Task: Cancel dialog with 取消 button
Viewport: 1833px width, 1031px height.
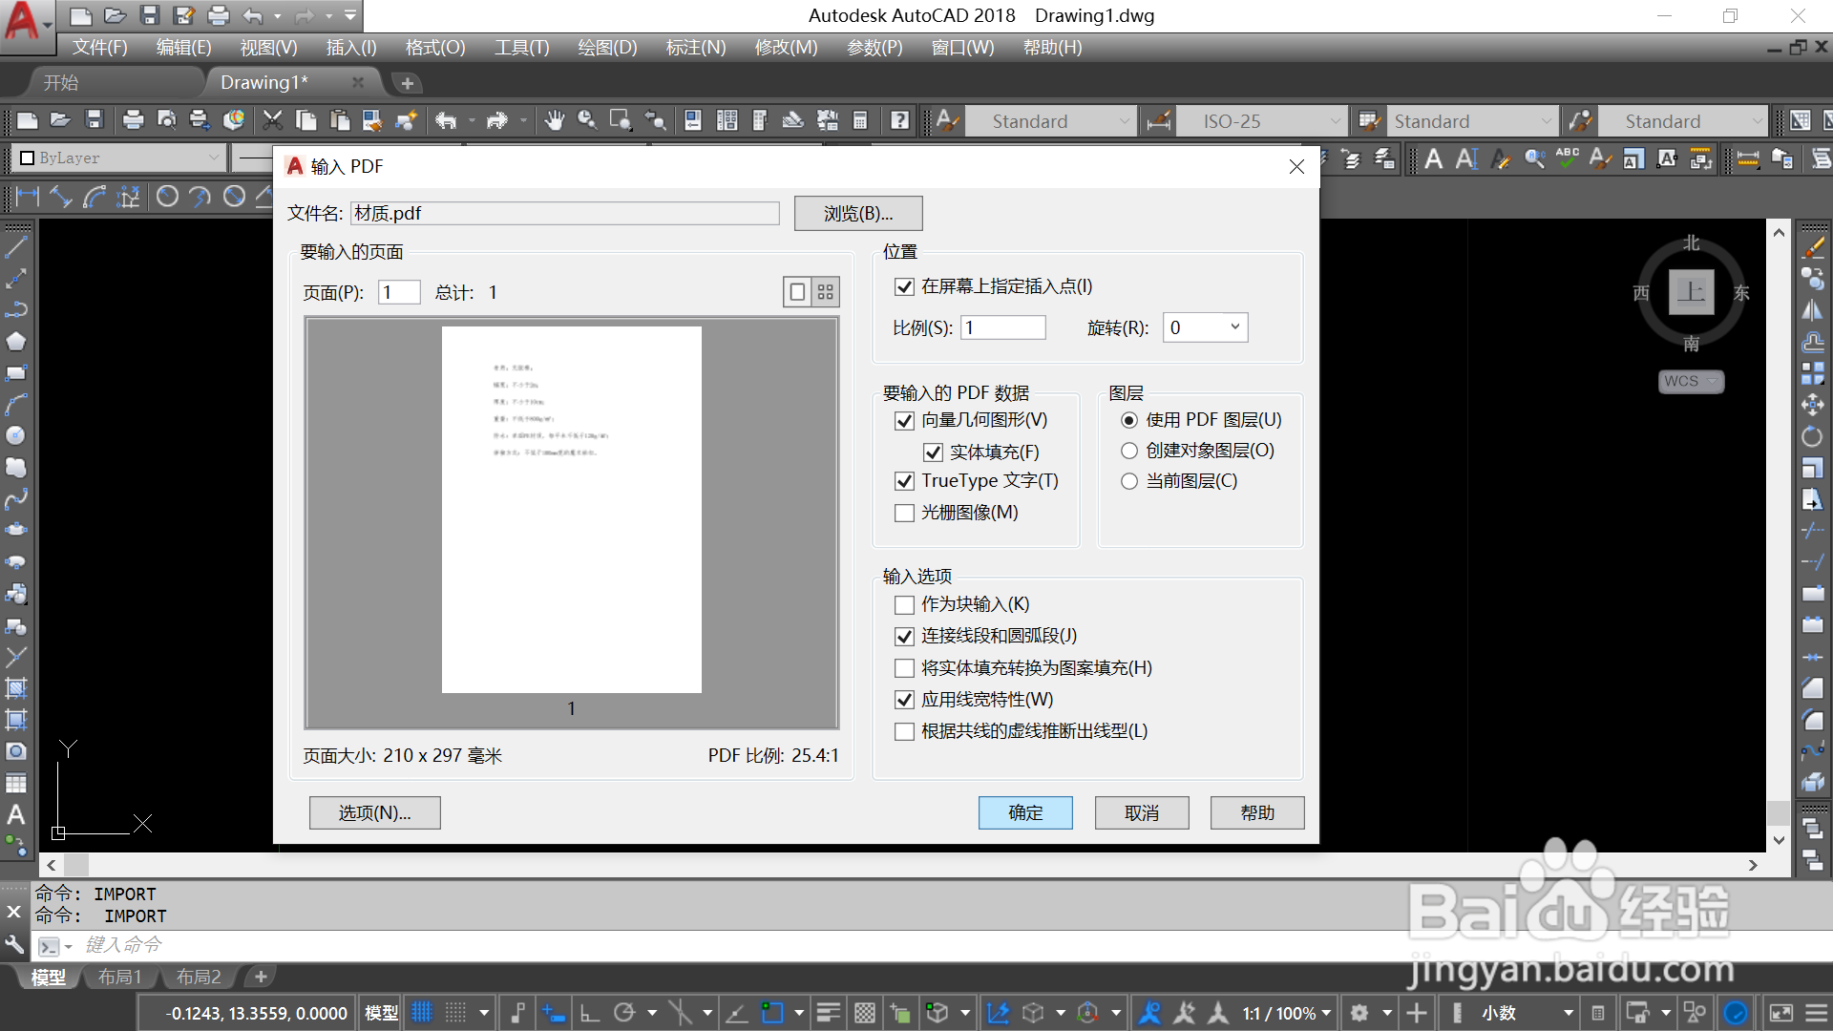Action: tap(1142, 813)
